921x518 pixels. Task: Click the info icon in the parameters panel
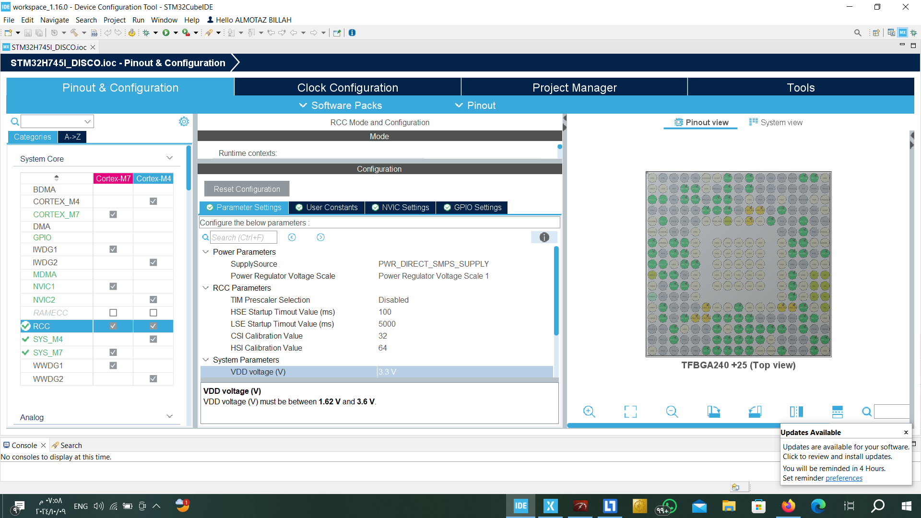click(544, 237)
